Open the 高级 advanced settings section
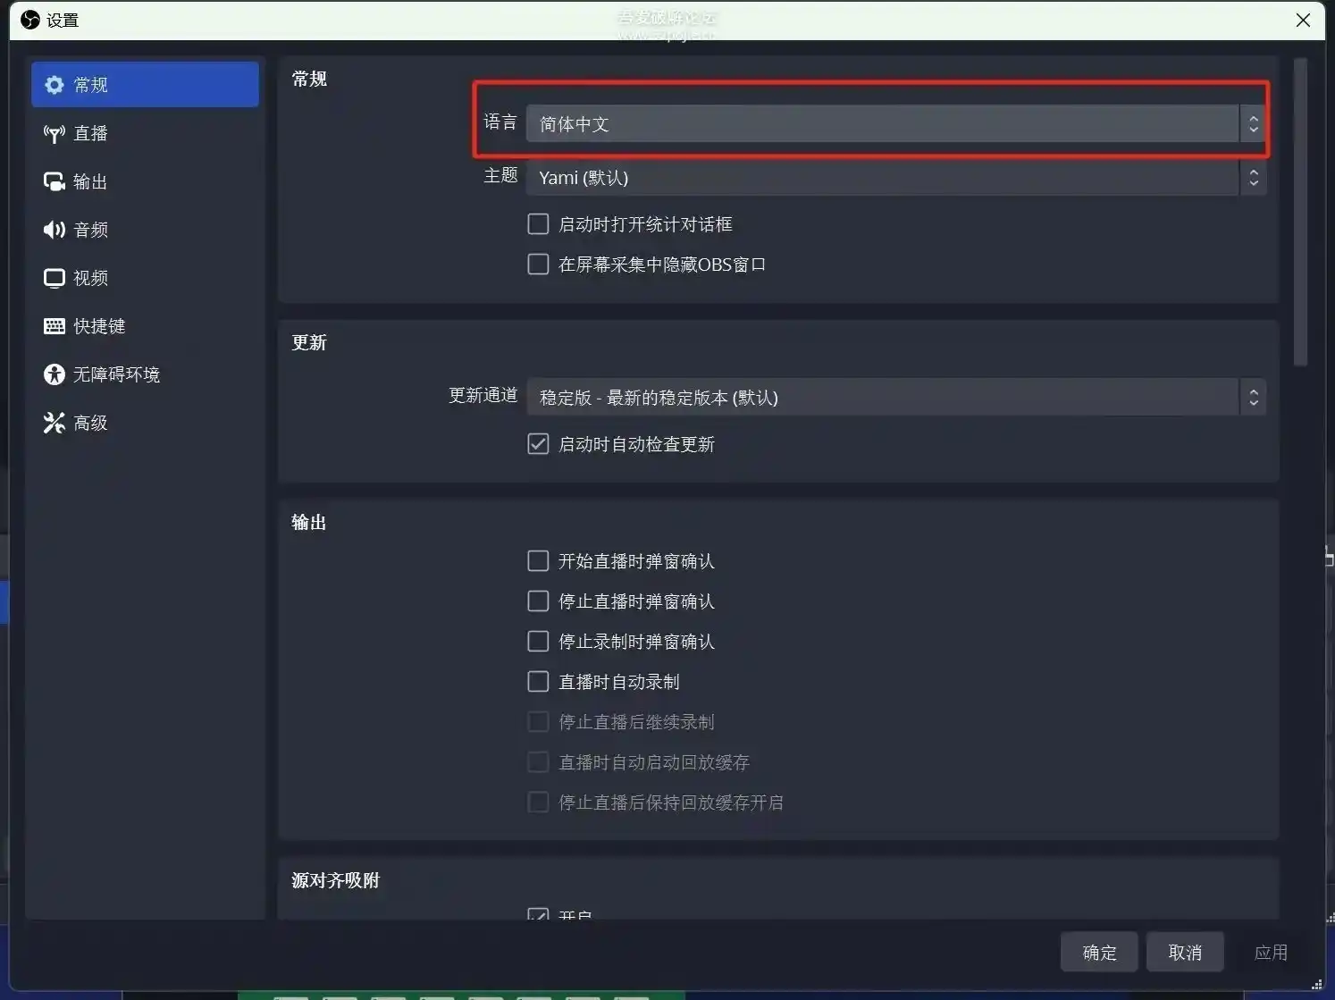 [x=89, y=422]
